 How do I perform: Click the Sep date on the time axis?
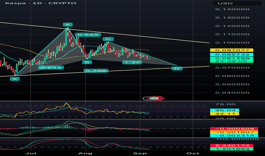[140, 153]
